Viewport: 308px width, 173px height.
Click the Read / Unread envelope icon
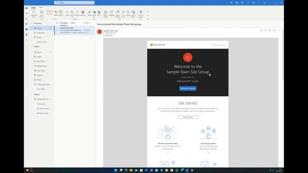coord(105,12)
